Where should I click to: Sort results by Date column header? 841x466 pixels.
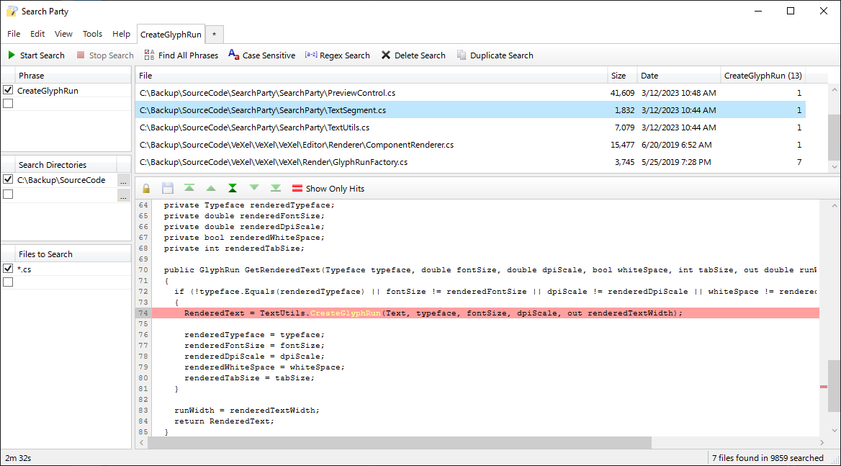point(678,76)
